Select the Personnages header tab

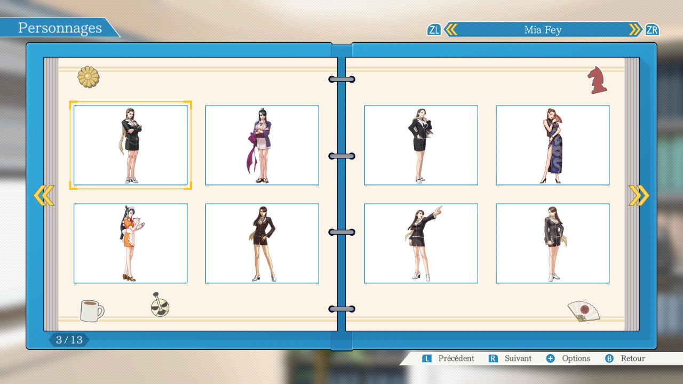(60, 28)
